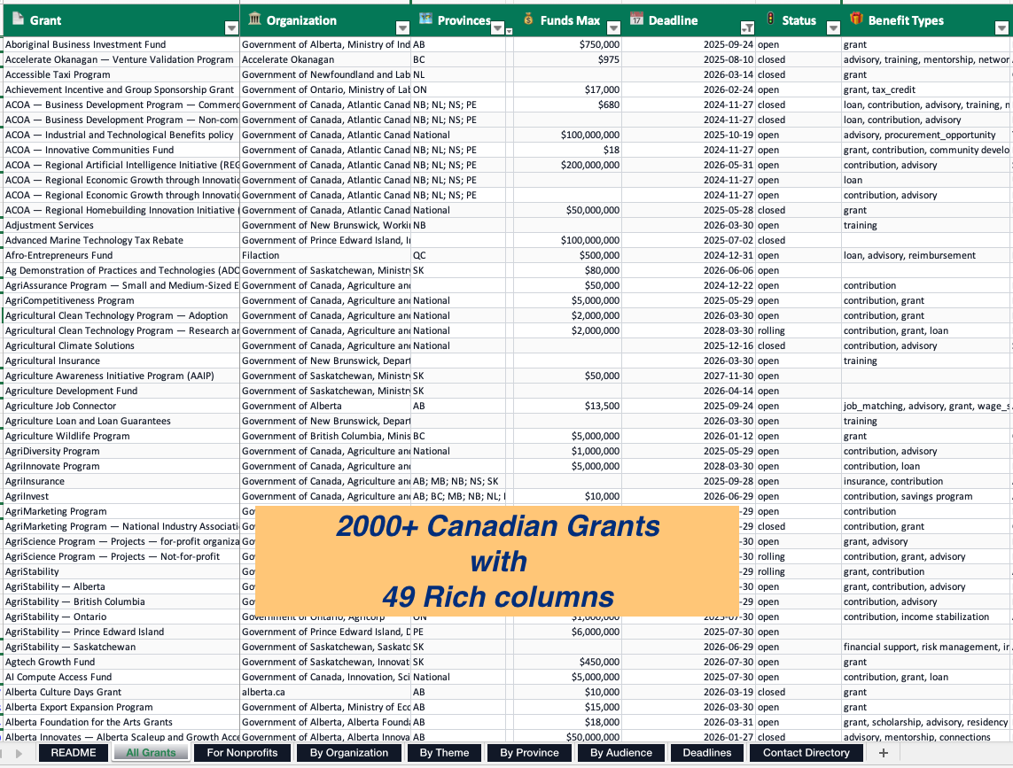Image resolution: width=1013 pixels, height=768 pixels.
Task: Select the insurance, contribution benefit cell
Action: (926, 482)
